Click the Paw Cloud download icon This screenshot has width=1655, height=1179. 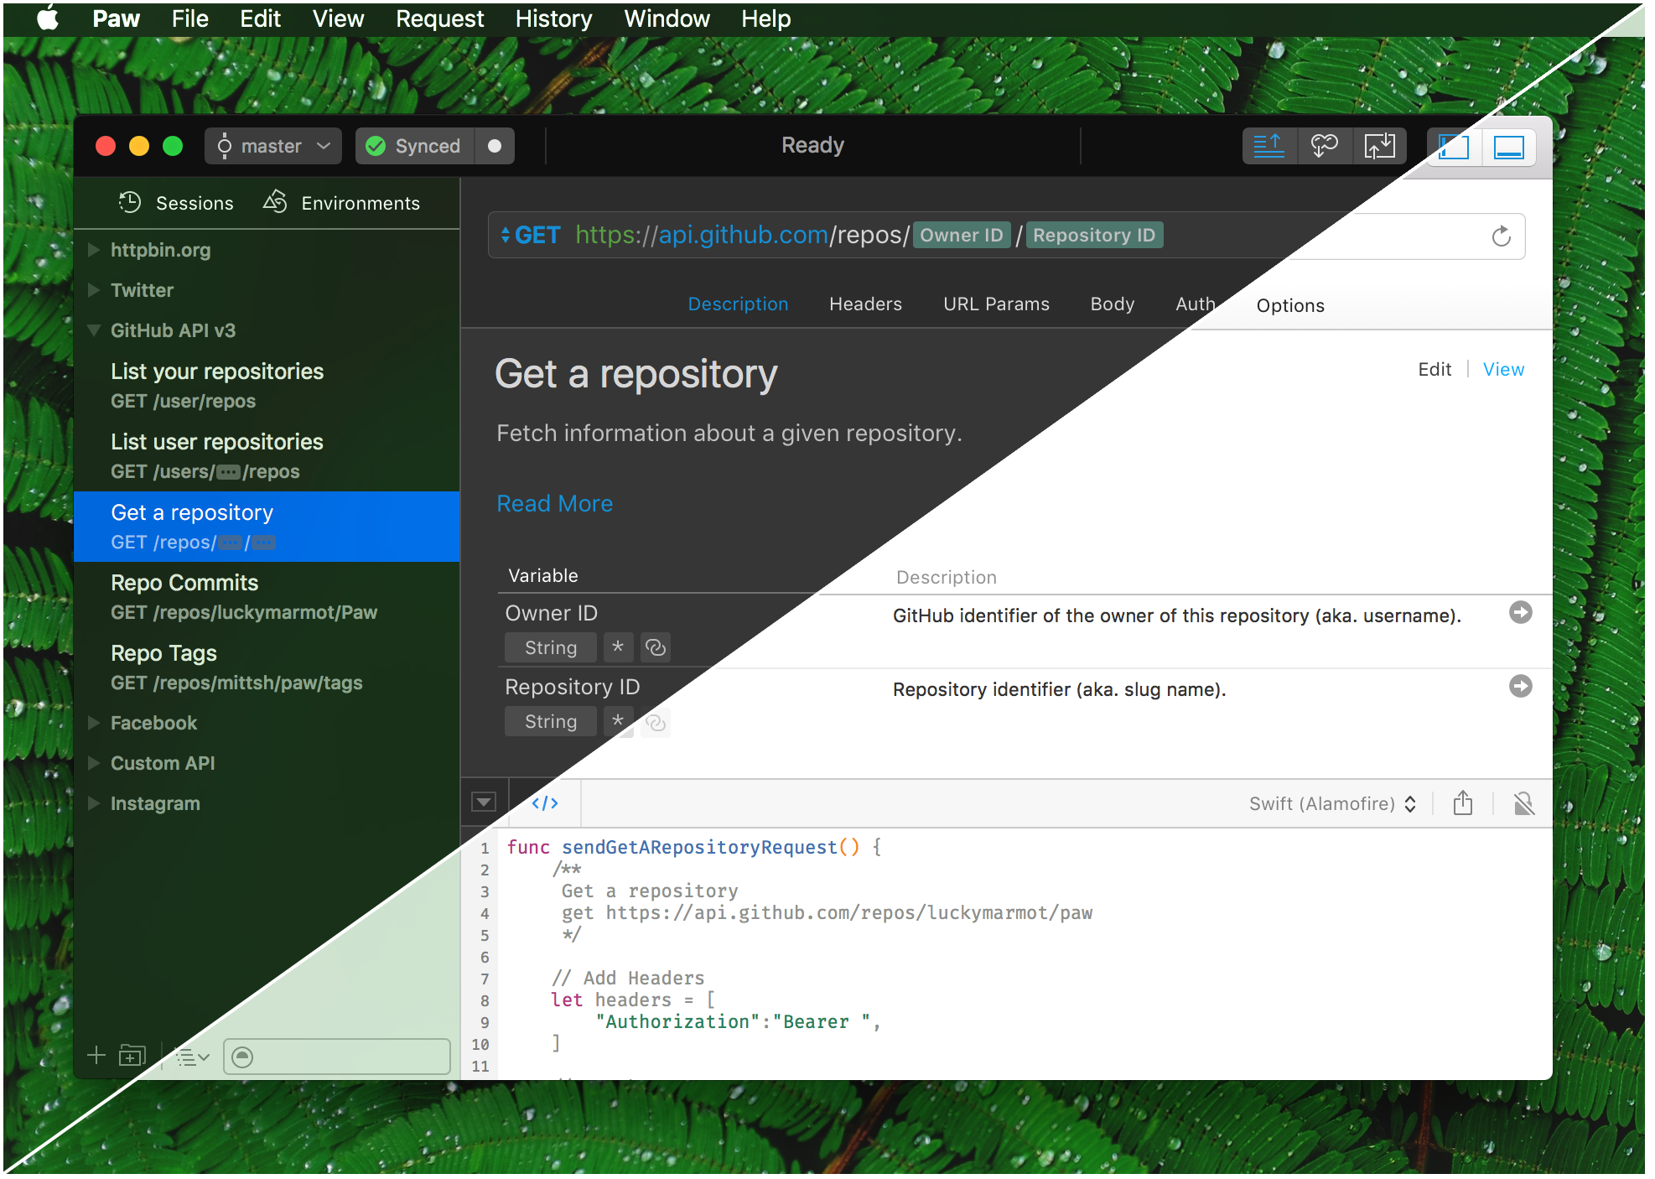click(1324, 147)
